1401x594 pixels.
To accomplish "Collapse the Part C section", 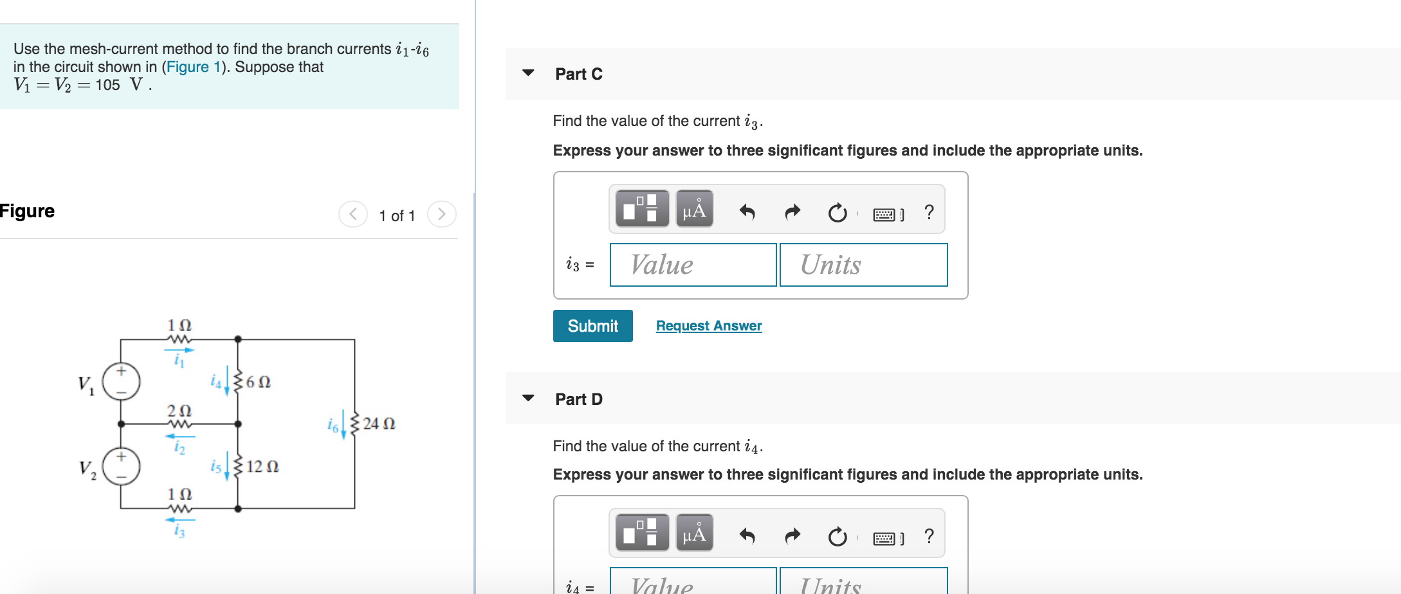I will (527, 73).
